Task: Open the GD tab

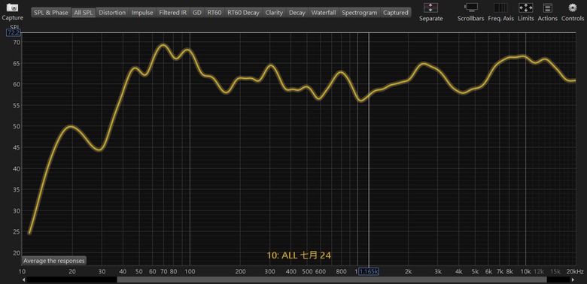Action: (197, 12)
